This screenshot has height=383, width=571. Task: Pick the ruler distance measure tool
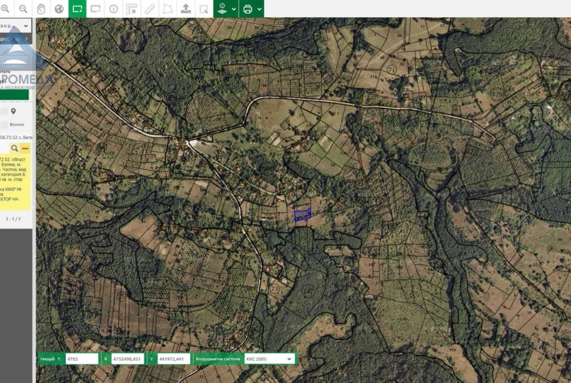[x=150, y=9]
